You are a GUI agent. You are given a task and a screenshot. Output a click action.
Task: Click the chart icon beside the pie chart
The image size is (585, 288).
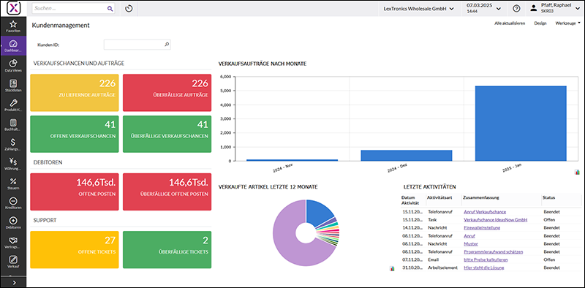click(392, 268)
